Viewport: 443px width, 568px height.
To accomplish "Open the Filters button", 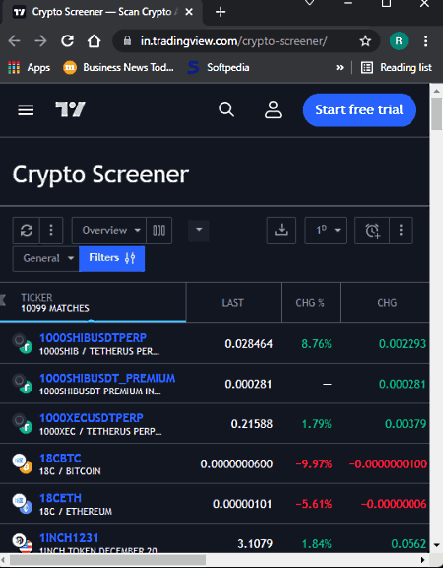I will [112, 258].
